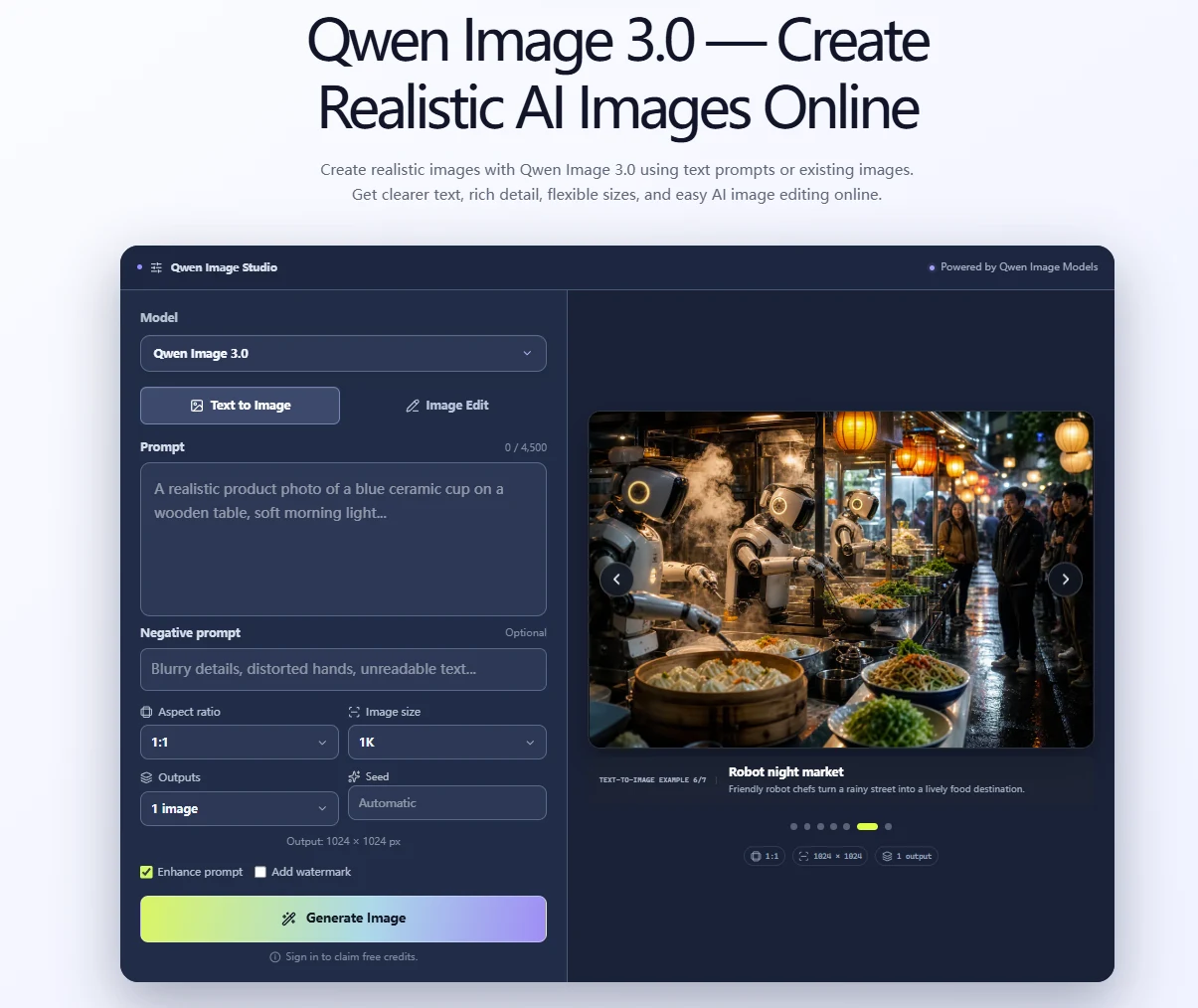The height and width of the screenshot is (1008, 1198).
Task: Click the Powered by Qwen Image Models text
Action: click(1019, 267)
